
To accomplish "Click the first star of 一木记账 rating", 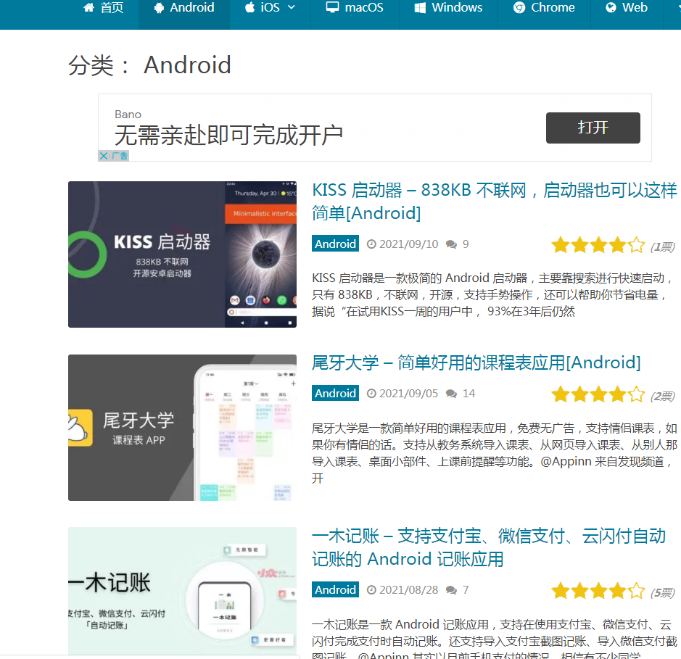I will coord(561,591).
